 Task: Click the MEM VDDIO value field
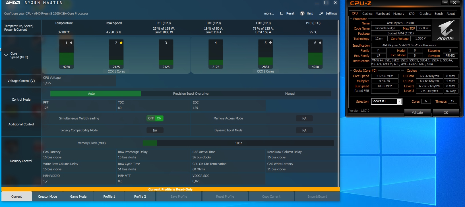coord(79,179)
